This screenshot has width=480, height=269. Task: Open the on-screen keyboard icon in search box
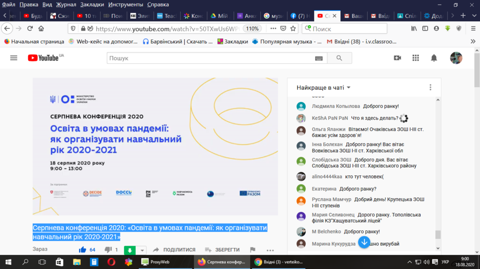click(x=319, y=58)
